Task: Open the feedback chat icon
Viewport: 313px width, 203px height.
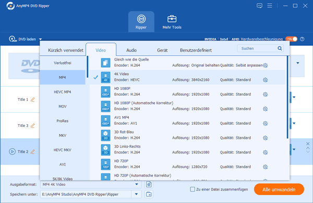Action: coord(259,6)
